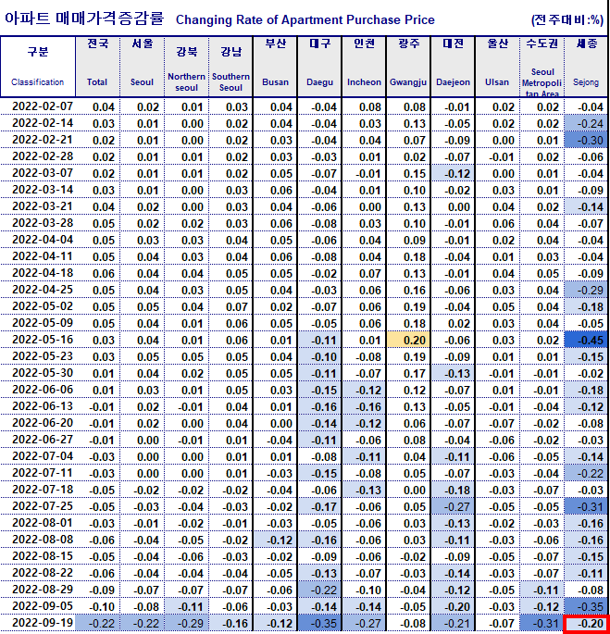Click the date cell 2022-02-07
Viewport: 610px width, 634px height.
38,106
